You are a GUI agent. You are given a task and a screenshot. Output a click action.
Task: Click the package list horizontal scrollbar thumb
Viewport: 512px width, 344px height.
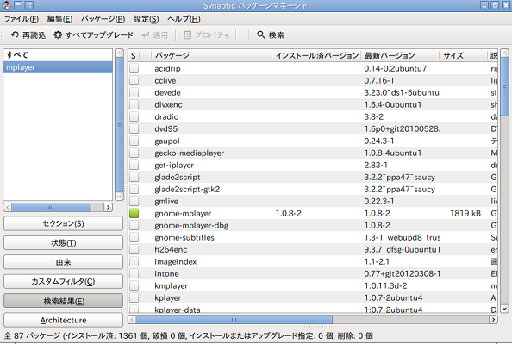pos(234,319)
